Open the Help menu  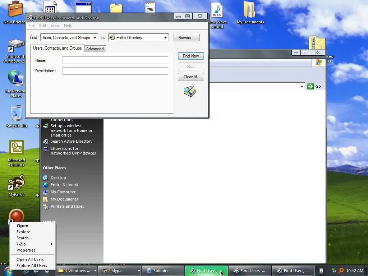click(68, 26)
